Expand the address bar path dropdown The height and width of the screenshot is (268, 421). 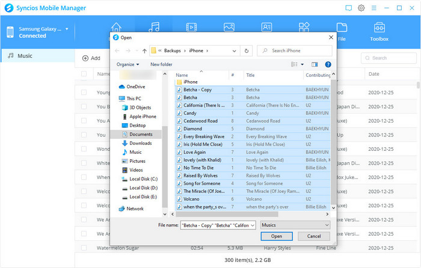click(x=234, y=50)
